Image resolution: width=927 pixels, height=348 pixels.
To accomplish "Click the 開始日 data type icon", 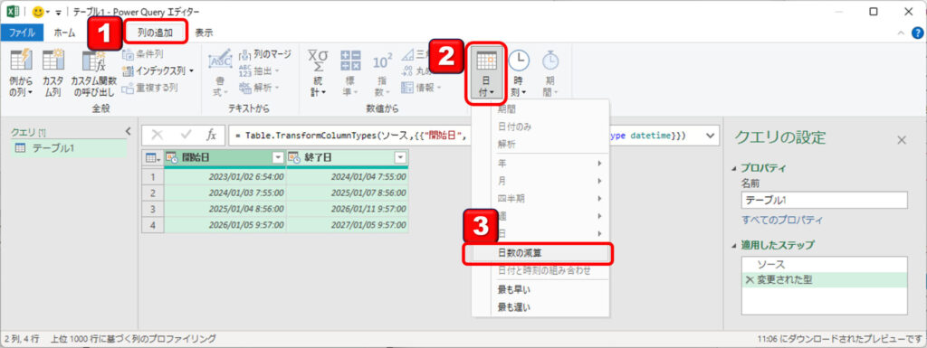I will click(x=172, y=157).
